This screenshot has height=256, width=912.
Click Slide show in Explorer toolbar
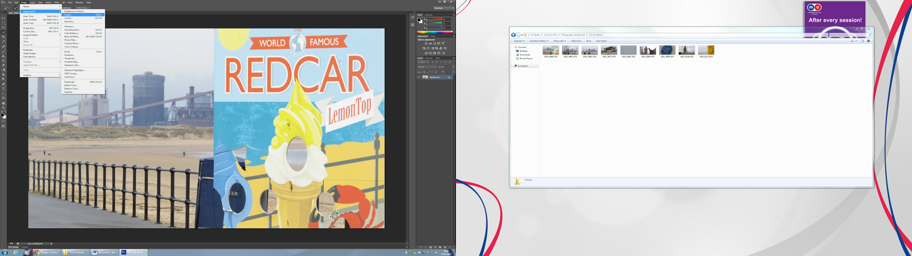click(x=576, y=41)
